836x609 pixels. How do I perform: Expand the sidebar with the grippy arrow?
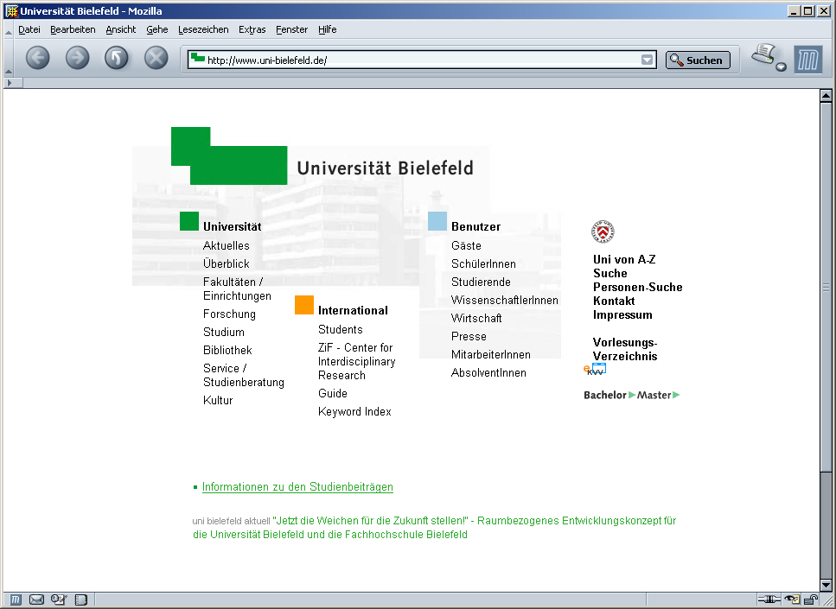pos(10,82)
